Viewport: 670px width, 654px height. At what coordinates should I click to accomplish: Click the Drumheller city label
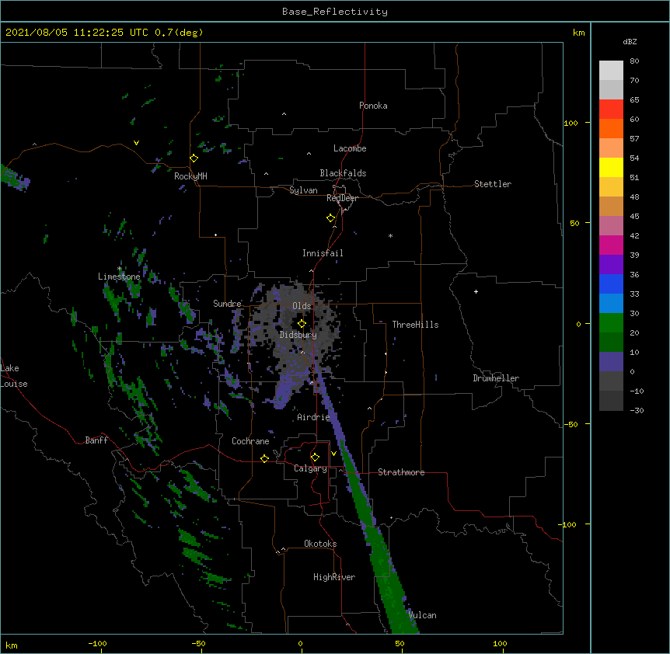tap(496, 378)
